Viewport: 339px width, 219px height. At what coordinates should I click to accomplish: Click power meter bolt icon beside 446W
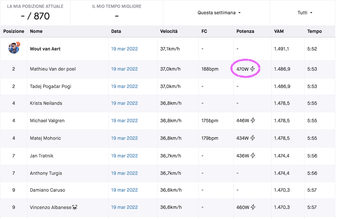[x=253, y=121]
